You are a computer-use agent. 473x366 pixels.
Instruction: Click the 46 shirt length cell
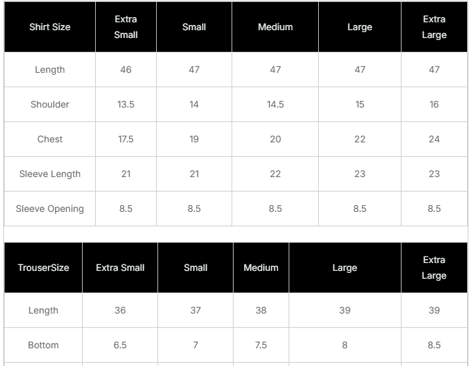pos(126,70)
